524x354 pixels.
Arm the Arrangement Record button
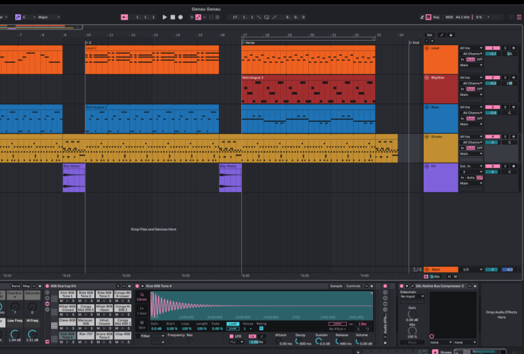click(x=180, y=17)
